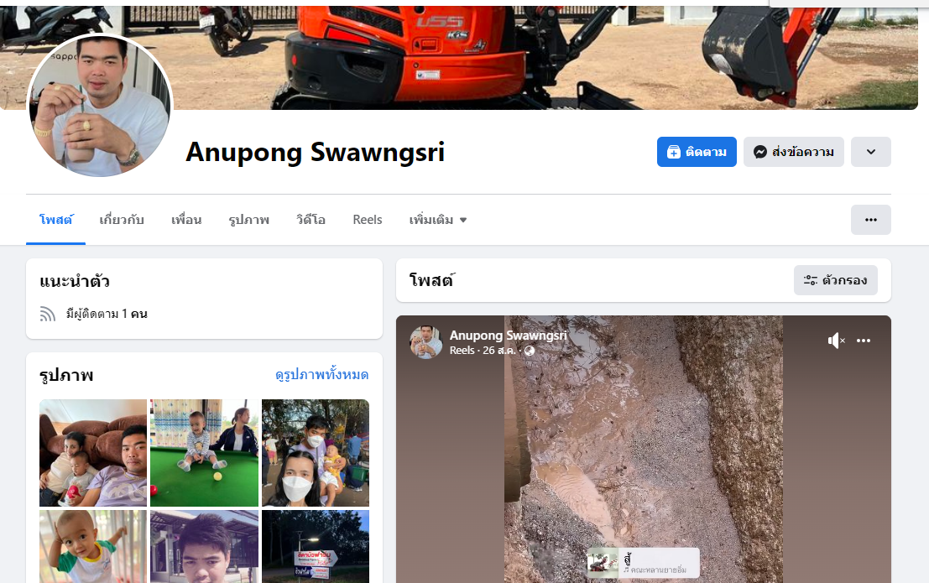Image resolution: width=929 pixels, height=583 pixels.
Task: Click the Anupong Swawngsri profile name heading
Action: point(316,152)
